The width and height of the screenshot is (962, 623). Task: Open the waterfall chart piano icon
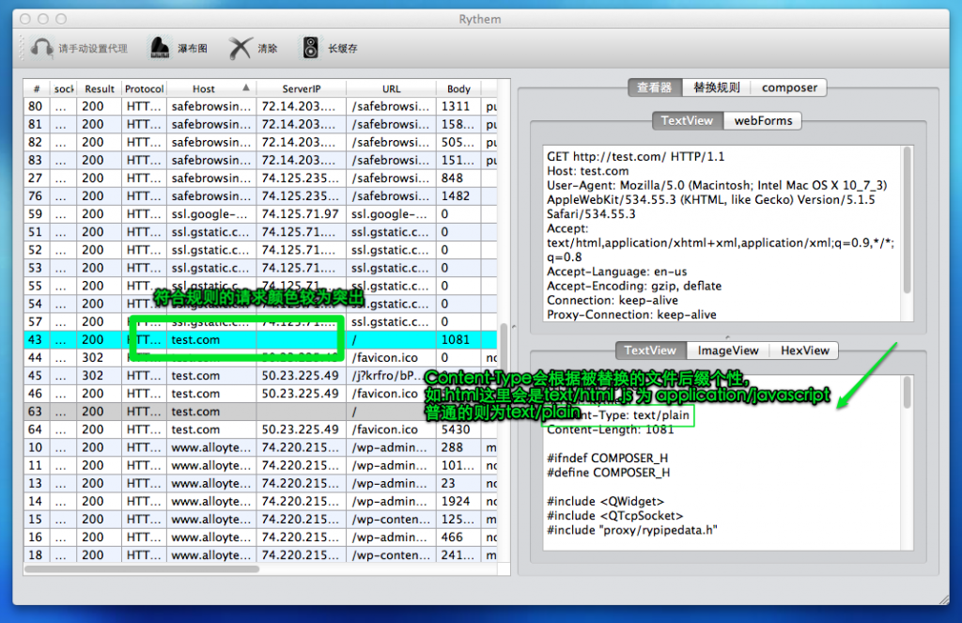click(160, 48)
